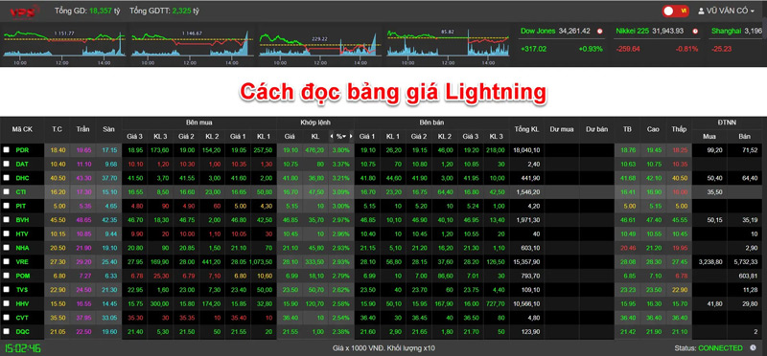Select the BVH ticker symbol
Image resolution: width=767 pixels, height=356 pixels.
[22, 220]
